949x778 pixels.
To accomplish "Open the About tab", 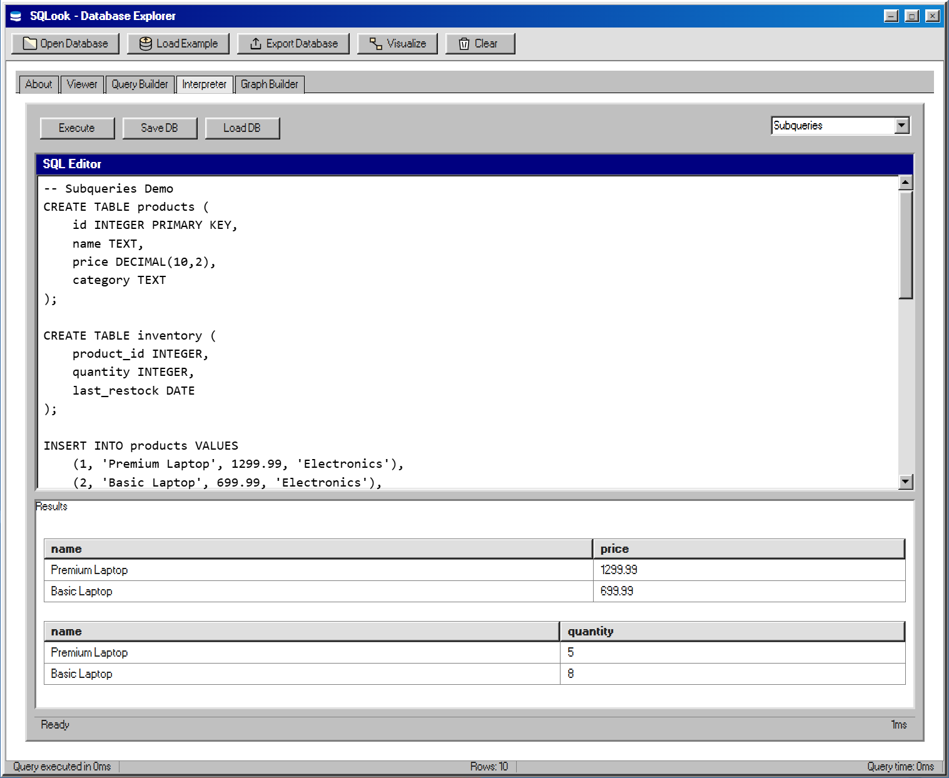I will [38, 84].
